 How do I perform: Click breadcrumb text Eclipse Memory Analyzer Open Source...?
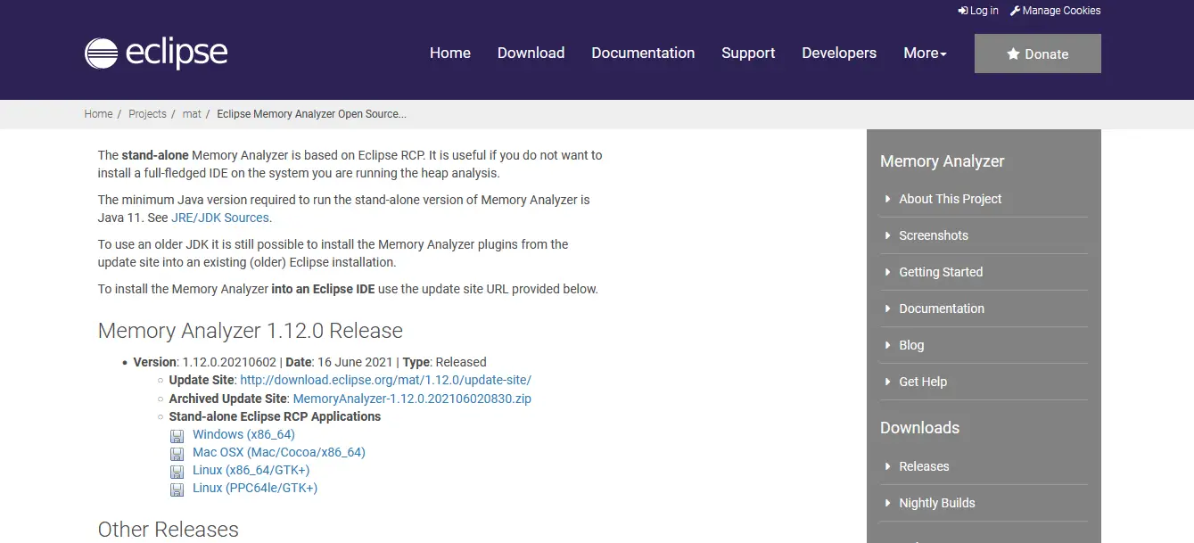[x=311, y=114]
